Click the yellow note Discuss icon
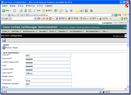Image resolution: width=131 pixels, height=95 pixels. point(78,11)
